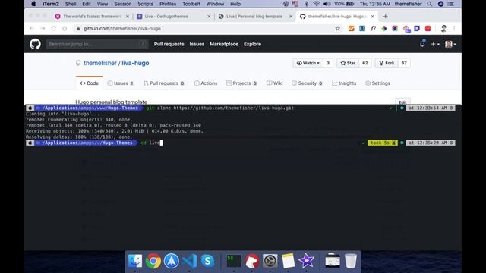486x273 pixels.
Task: Fork the liva-hugo repository
Action: pos(387,63)
